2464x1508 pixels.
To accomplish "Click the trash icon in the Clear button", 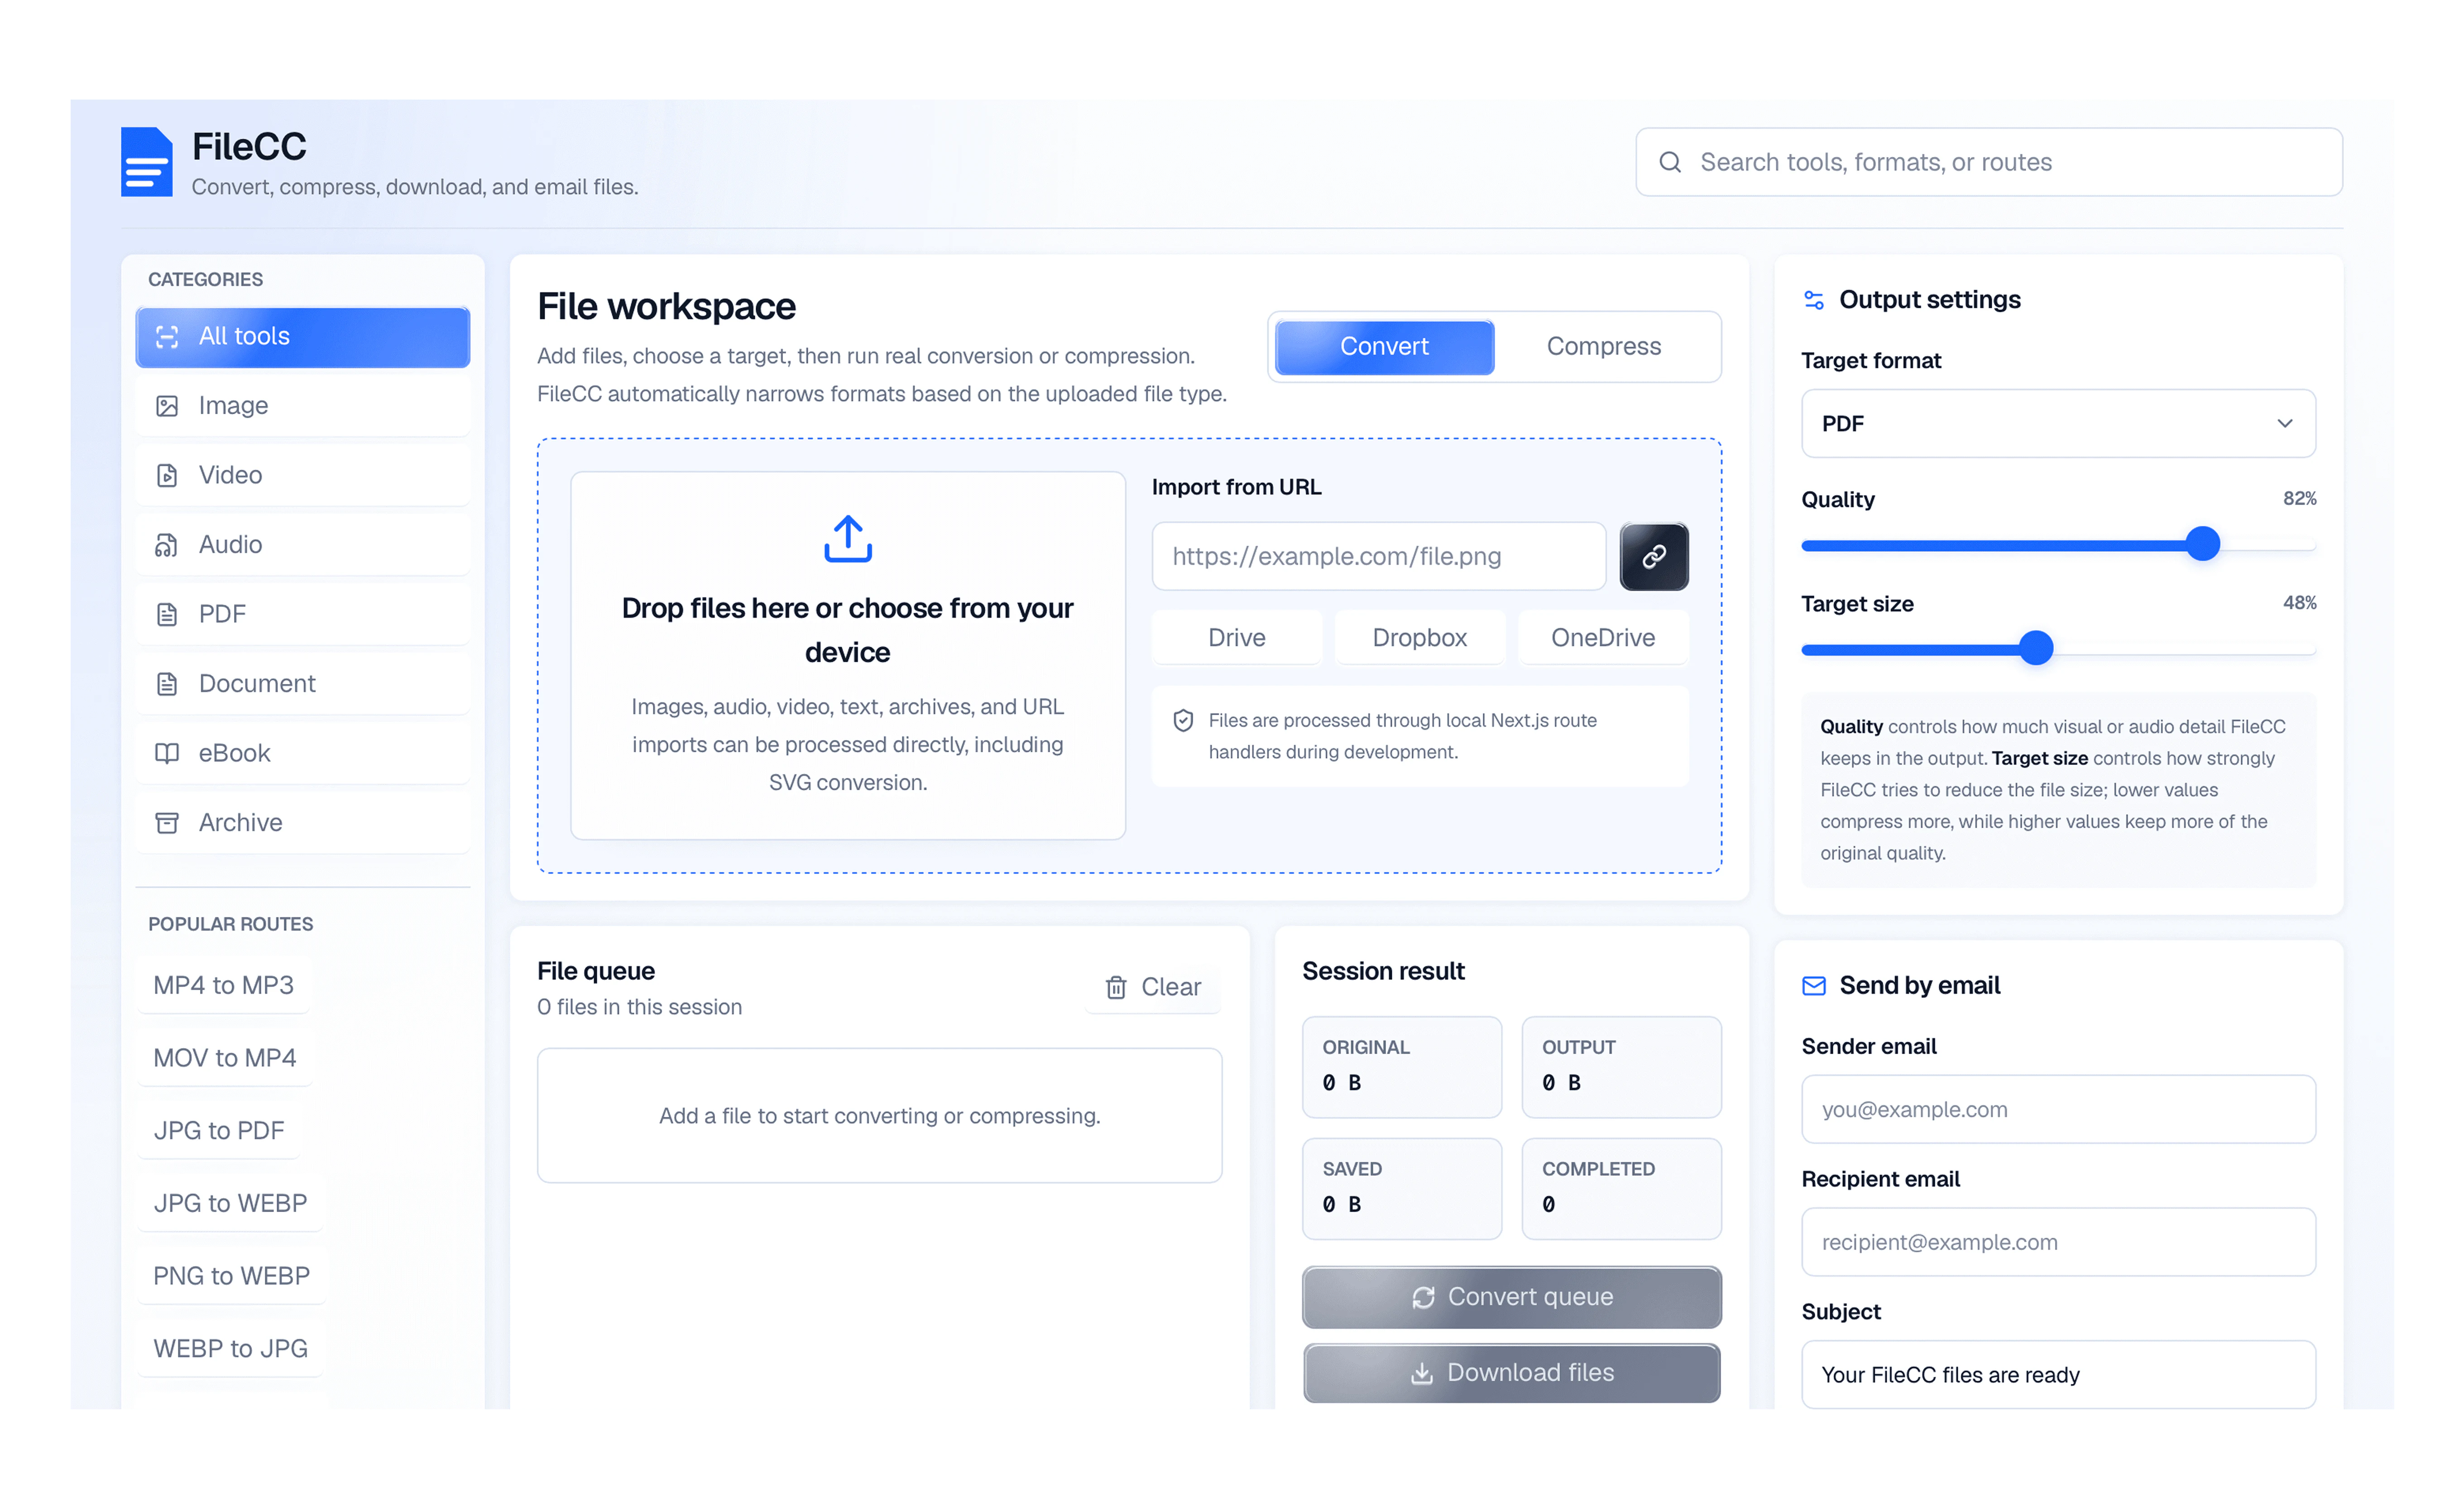I will (x=1116, y=988).
